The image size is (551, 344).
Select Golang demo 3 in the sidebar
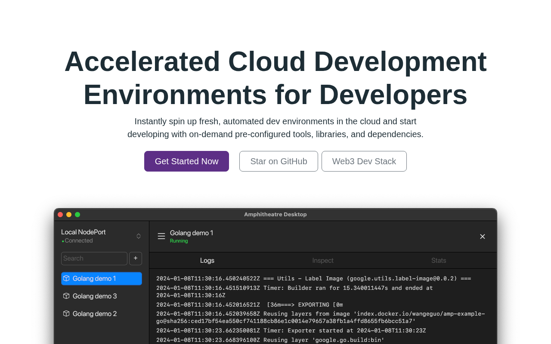pyautogui.click(x=95, y=296)
